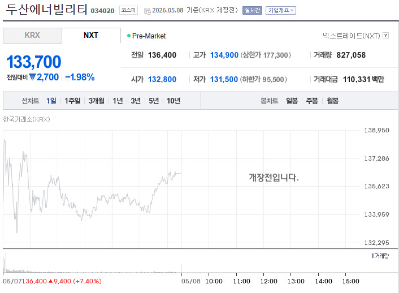Viewport: 399px width, 293px height.
Task: Show the 3년 line chart
Action: point(136,101)
